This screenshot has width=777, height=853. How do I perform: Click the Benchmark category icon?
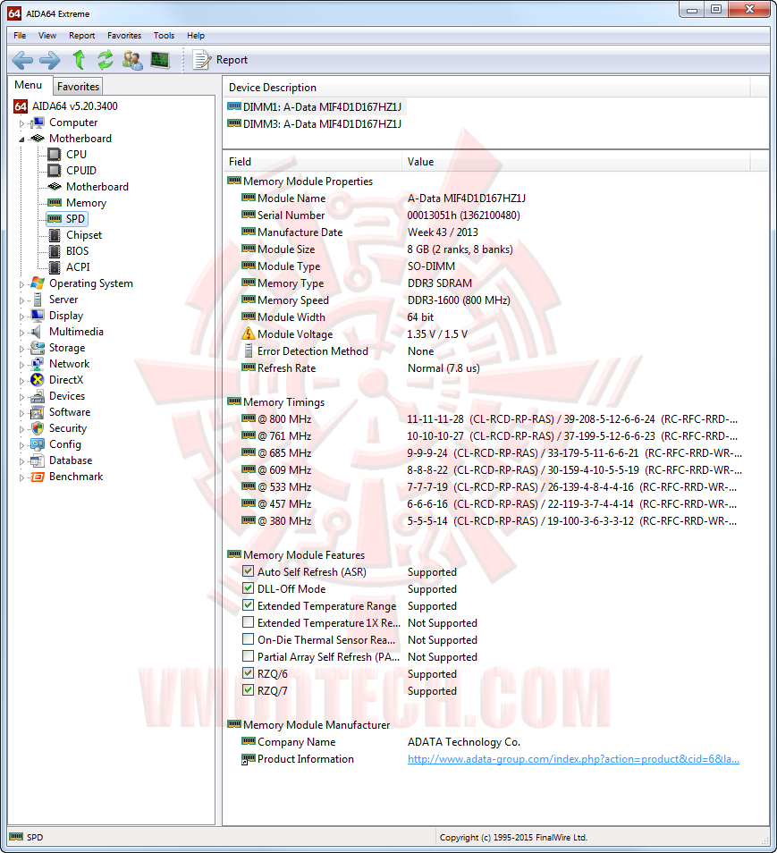[x=38, y=477]
